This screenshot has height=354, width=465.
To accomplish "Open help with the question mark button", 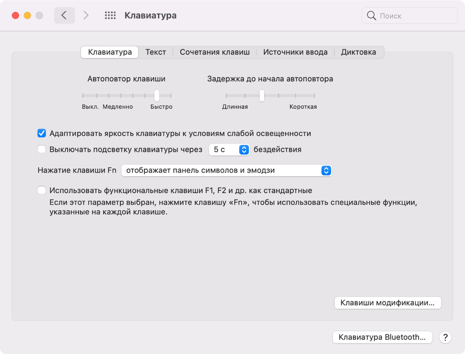I will (x=445, y=337).
